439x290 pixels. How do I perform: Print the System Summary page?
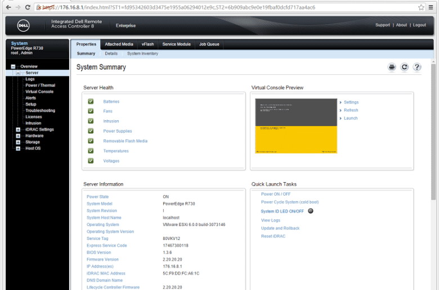click(x=392, y=67)
